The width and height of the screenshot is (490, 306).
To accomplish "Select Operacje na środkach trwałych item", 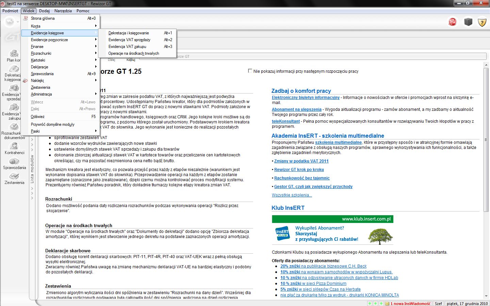I will tap(137, 53).
